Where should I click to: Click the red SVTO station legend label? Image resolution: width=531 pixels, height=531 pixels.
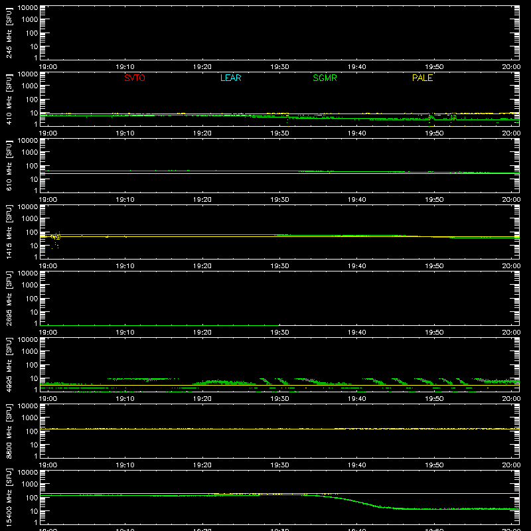pos(135,78)
